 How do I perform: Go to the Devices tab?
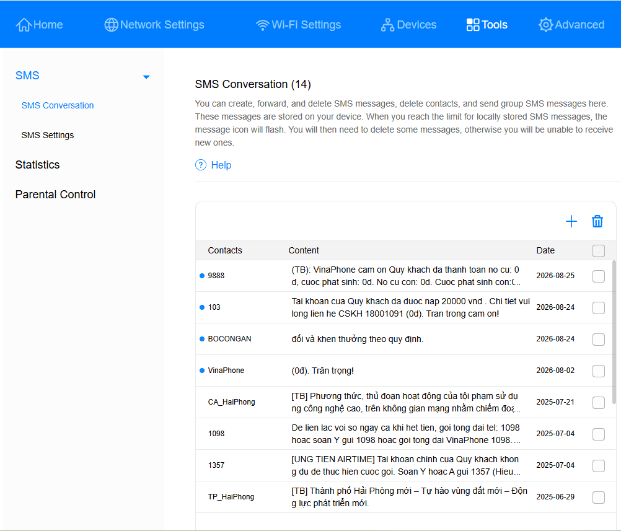pyautogui.click(x=408, y=25)
